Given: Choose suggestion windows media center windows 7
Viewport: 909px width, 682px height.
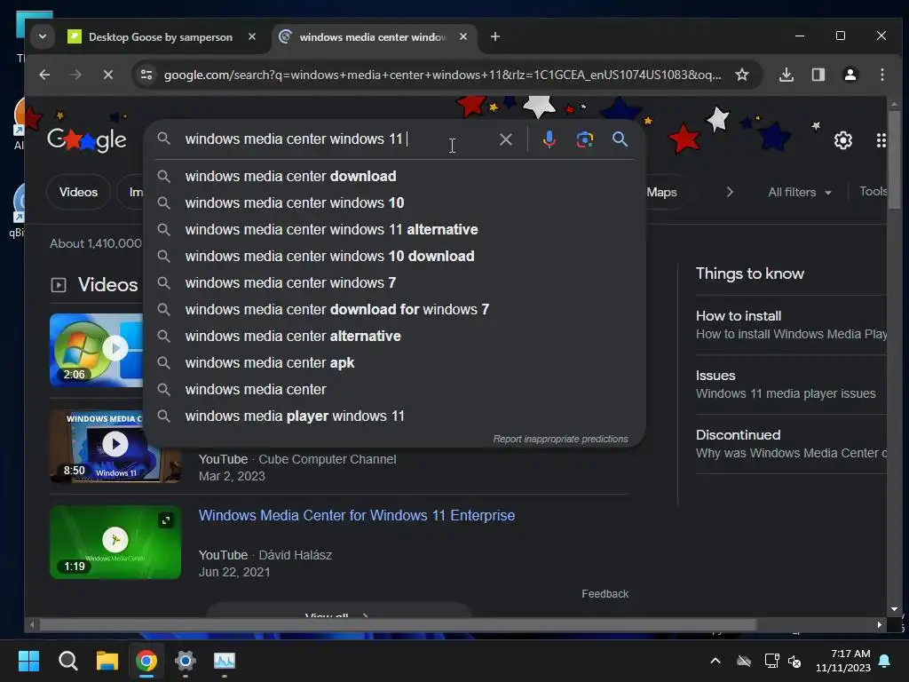Looking at the screenshot, I should click(x=394, y=283).
